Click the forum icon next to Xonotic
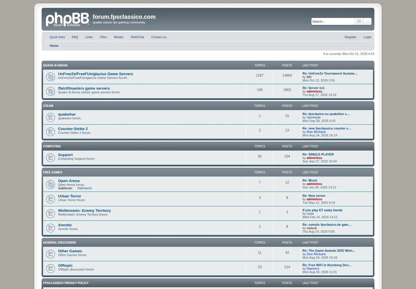The height and width of the screenshot is (289, 416). pos(51,228)
